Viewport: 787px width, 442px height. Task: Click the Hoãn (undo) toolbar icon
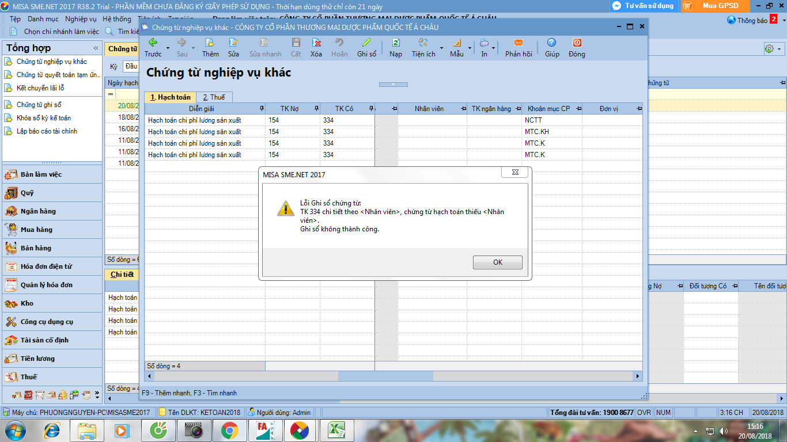pos(339,47)
